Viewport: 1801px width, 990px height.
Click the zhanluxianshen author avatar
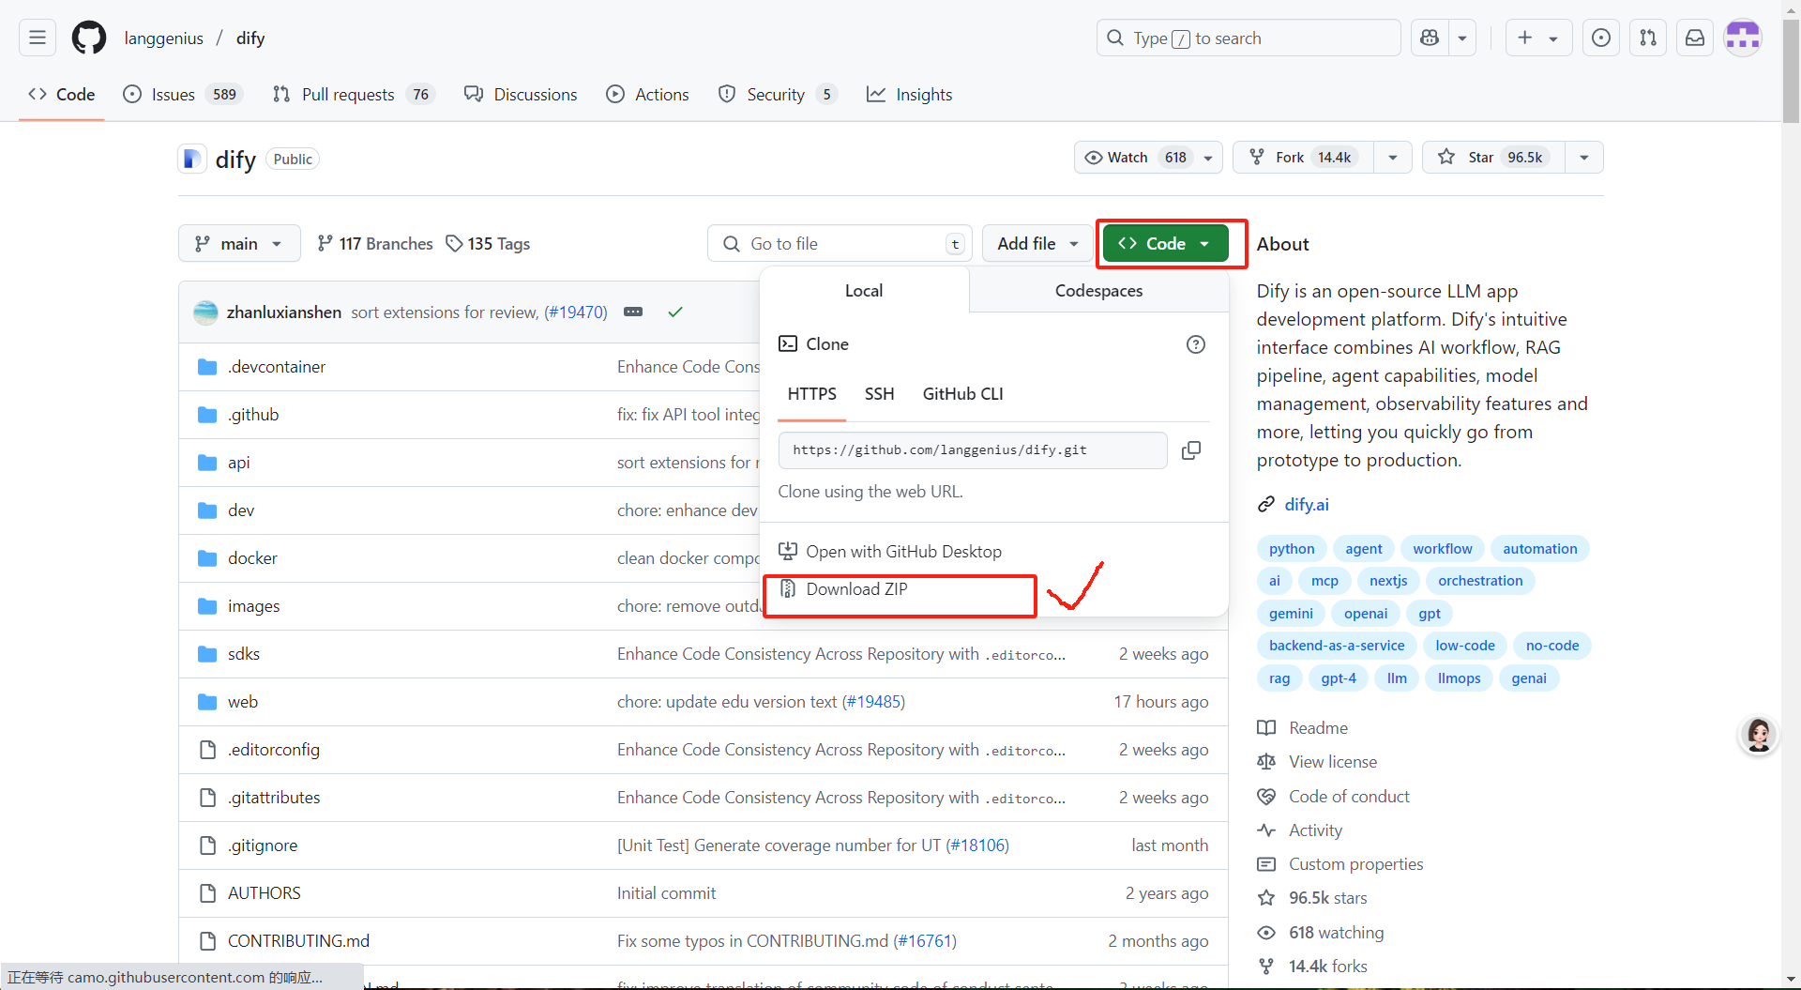tap(205, 312)
